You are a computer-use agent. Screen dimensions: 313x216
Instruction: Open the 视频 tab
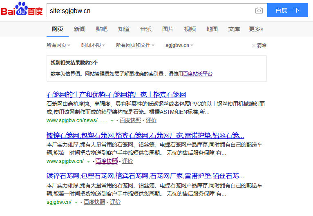coord(190,29)
